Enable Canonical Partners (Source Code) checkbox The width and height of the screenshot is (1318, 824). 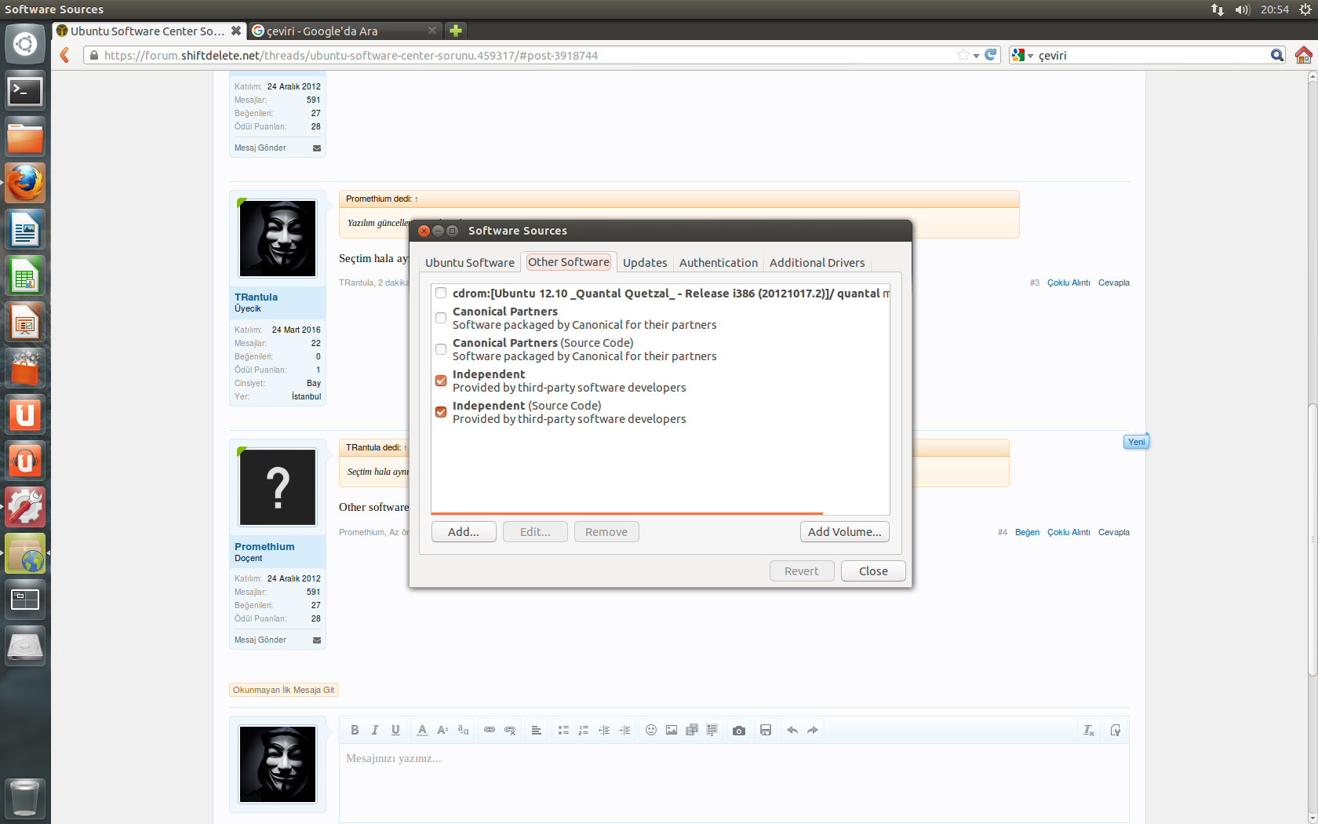[x=441, y=349]
